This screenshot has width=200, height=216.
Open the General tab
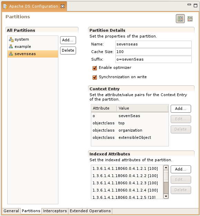click(11, 211)
